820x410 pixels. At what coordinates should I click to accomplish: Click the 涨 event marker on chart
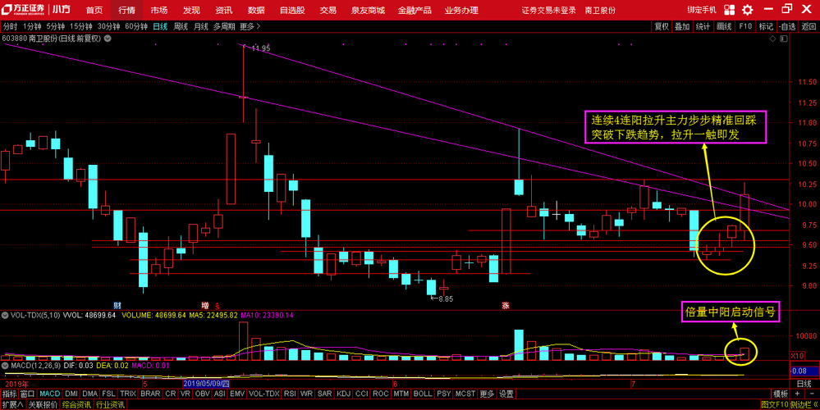tap(505, 304)
